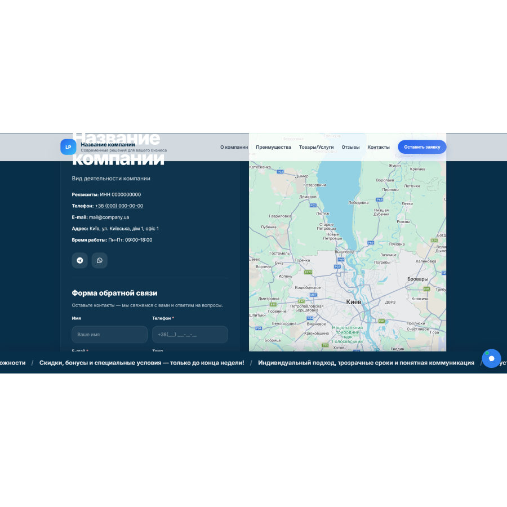Click Белогородка label on the map
The image size is (507, 507).
point(284,323)
